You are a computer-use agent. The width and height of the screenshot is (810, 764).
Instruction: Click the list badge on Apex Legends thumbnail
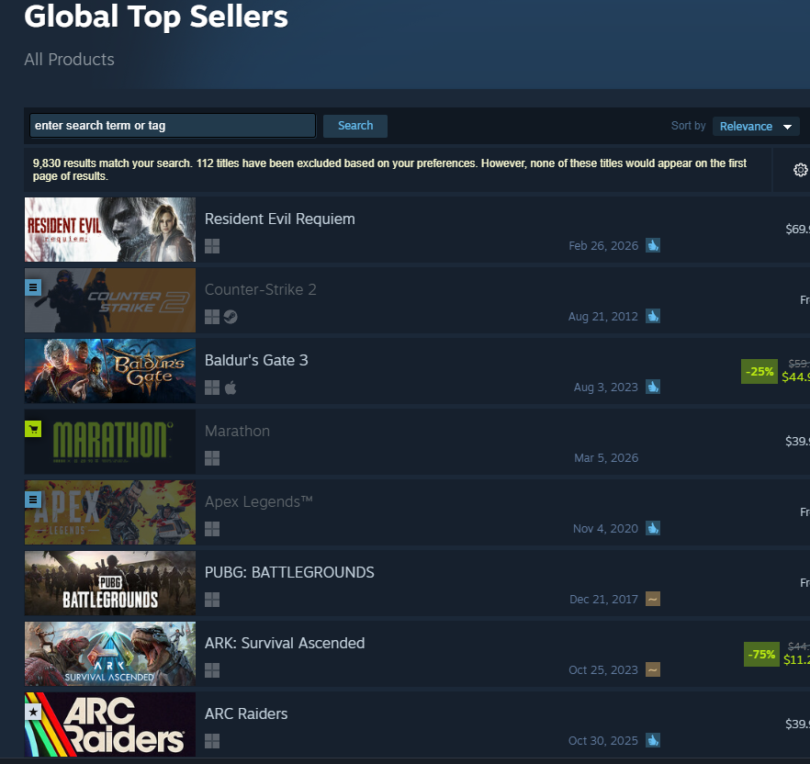(x=33, y=500)
